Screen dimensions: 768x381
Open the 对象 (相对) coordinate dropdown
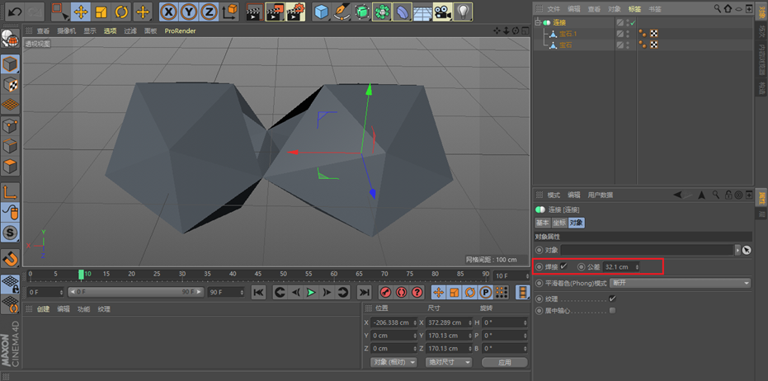tap(393, 362)
